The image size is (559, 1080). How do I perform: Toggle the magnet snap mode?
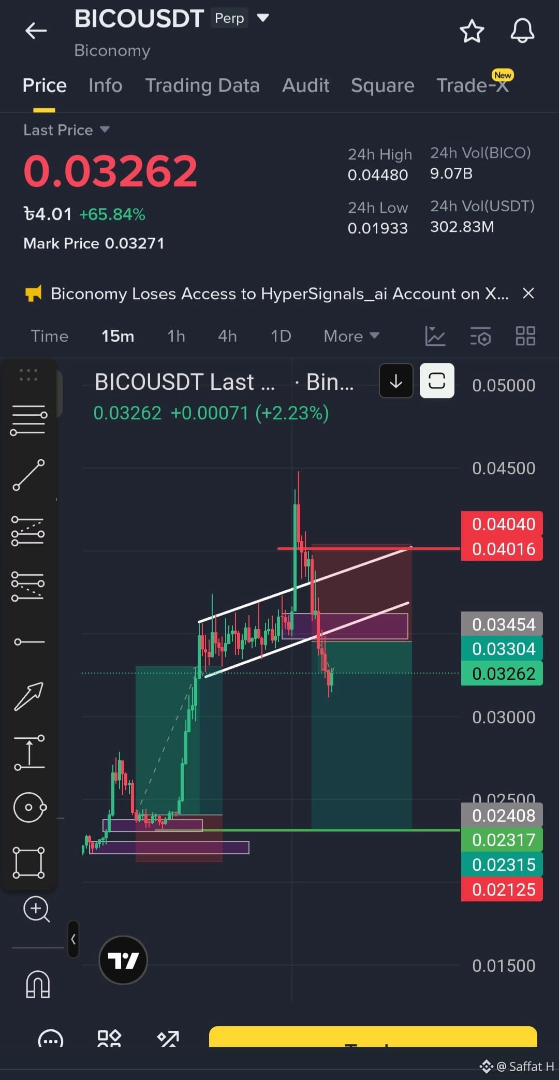point(38,984)
